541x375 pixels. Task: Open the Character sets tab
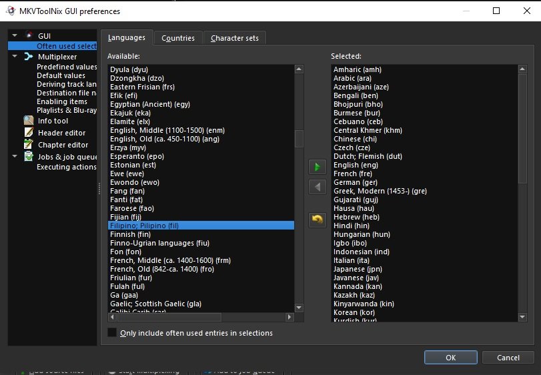point(235,38)
